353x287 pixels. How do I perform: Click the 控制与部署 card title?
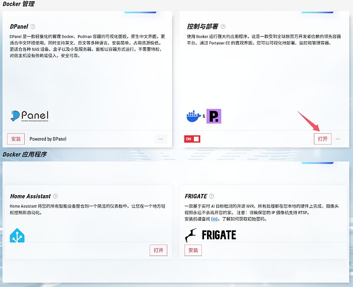coord(202,26)
